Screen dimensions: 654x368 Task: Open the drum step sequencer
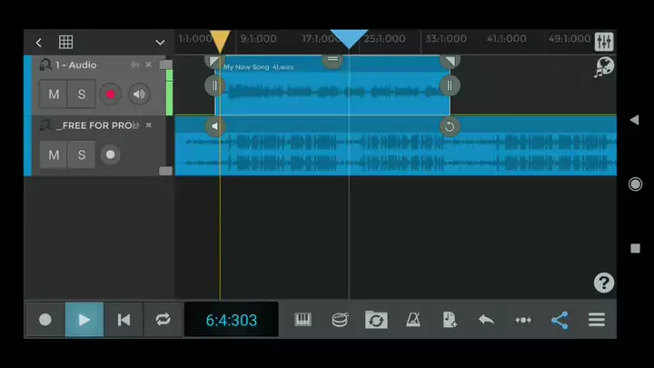click(x=340, y=320)
